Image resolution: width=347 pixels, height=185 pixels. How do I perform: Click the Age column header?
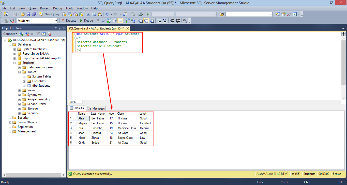[x=111, y=114]
